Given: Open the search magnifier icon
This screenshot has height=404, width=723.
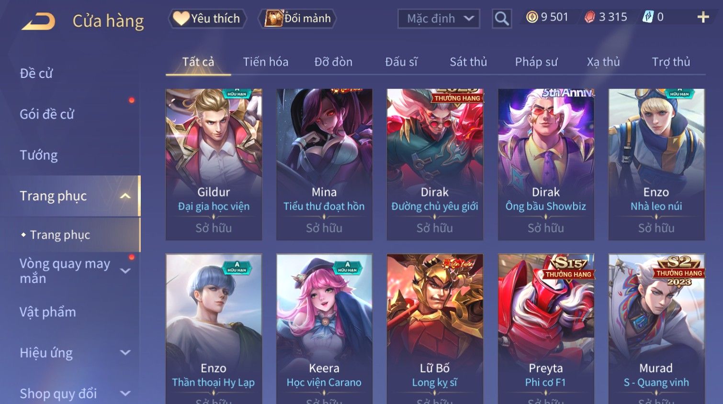Looking at the screenshot, I should (x=502, y=19).
